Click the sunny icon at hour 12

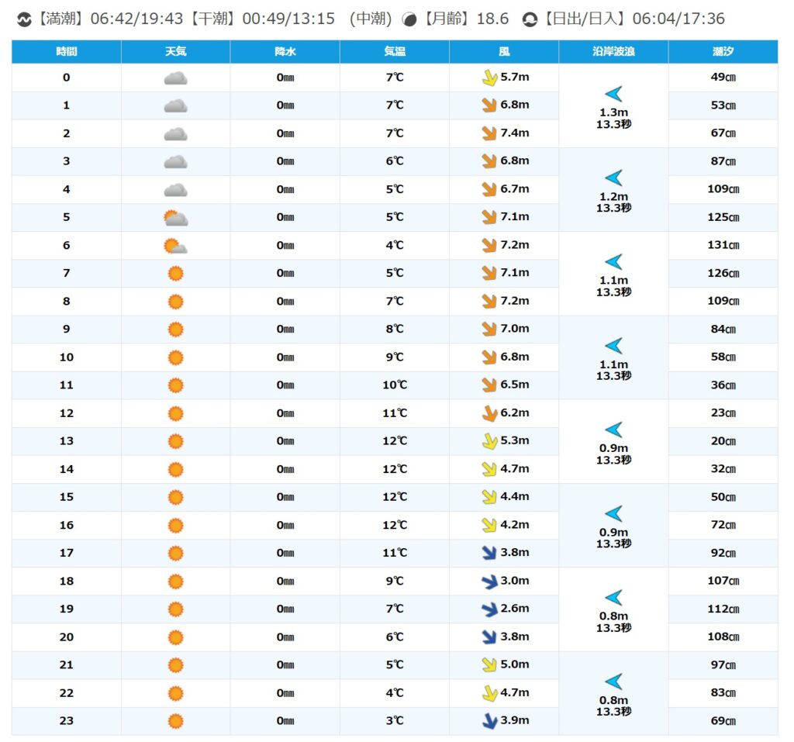coord(175,413)
